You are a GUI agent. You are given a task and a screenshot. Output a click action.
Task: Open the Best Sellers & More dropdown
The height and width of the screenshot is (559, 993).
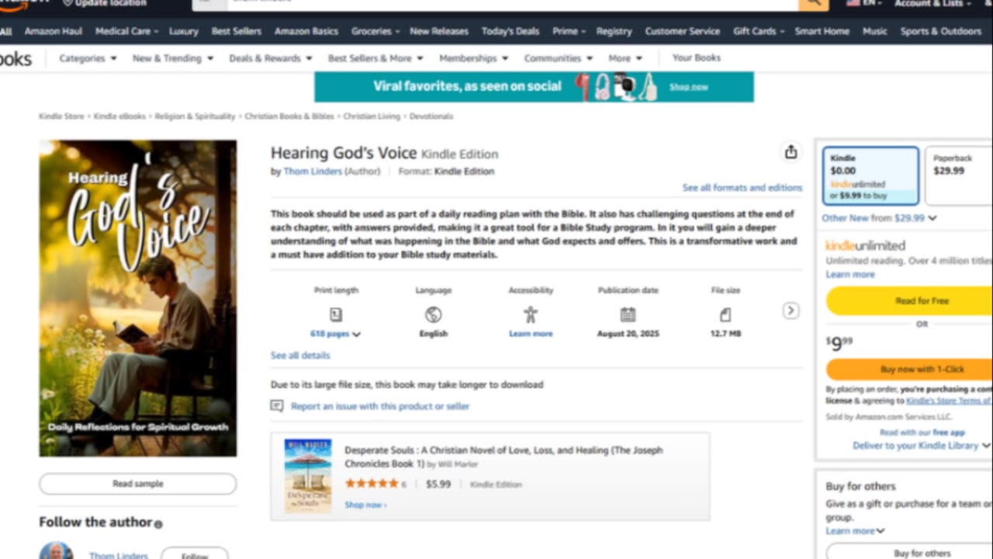click(x=375, y=58)
